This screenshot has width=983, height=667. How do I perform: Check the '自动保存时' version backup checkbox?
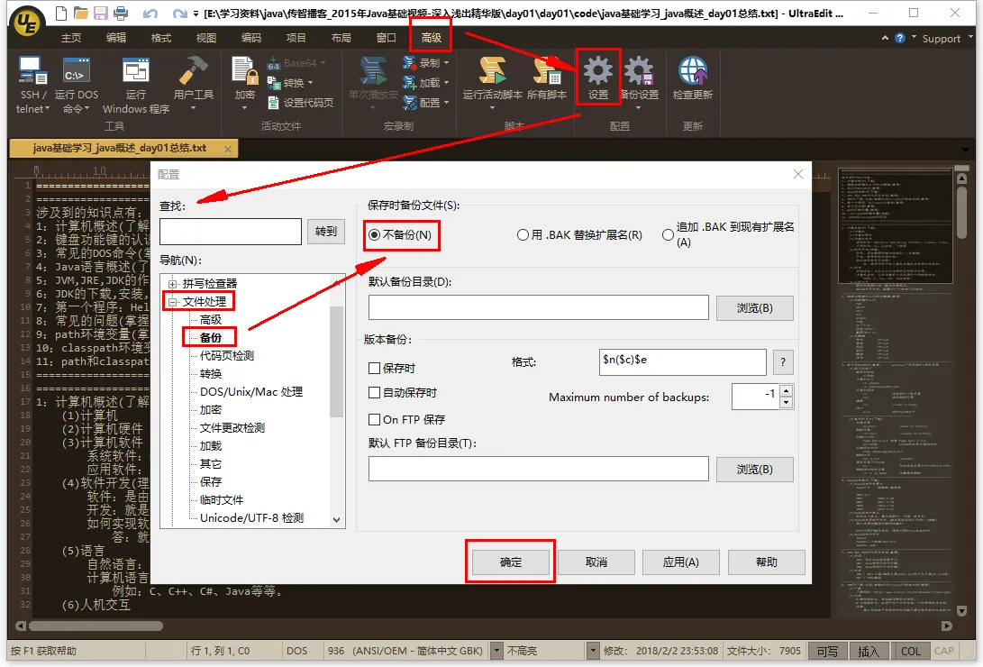[375, 393]
